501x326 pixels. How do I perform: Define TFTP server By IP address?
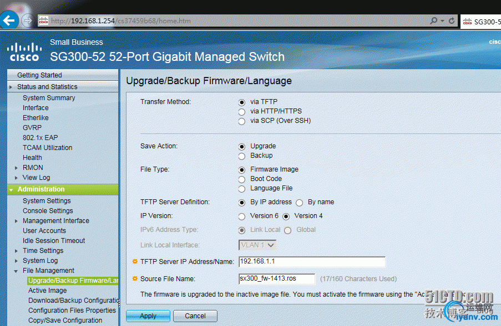pos(242,203)
